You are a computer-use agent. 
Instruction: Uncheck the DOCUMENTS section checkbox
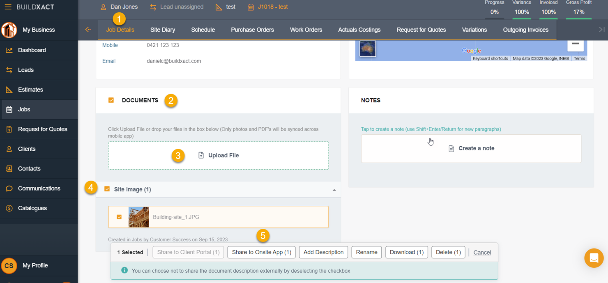coord(111,99)
